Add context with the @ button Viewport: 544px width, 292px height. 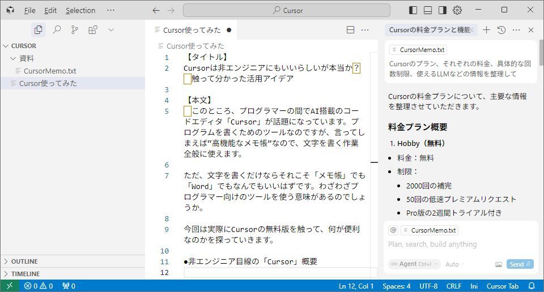[x=393, y=230]
